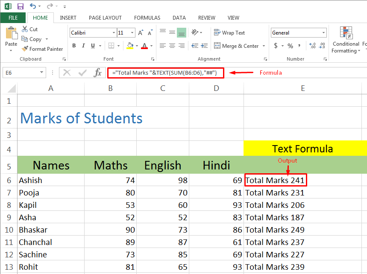Image resolution: width=367 pixels, height=274 pixels.
Task: Open the Conditional Formatting menu
Action: pyautogui.click(x=346, y=40)
